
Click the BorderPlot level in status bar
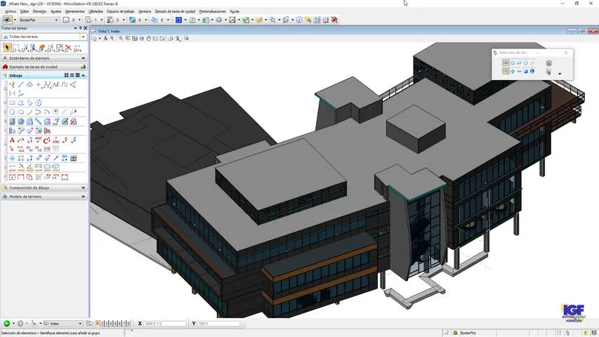coord(468,333)
